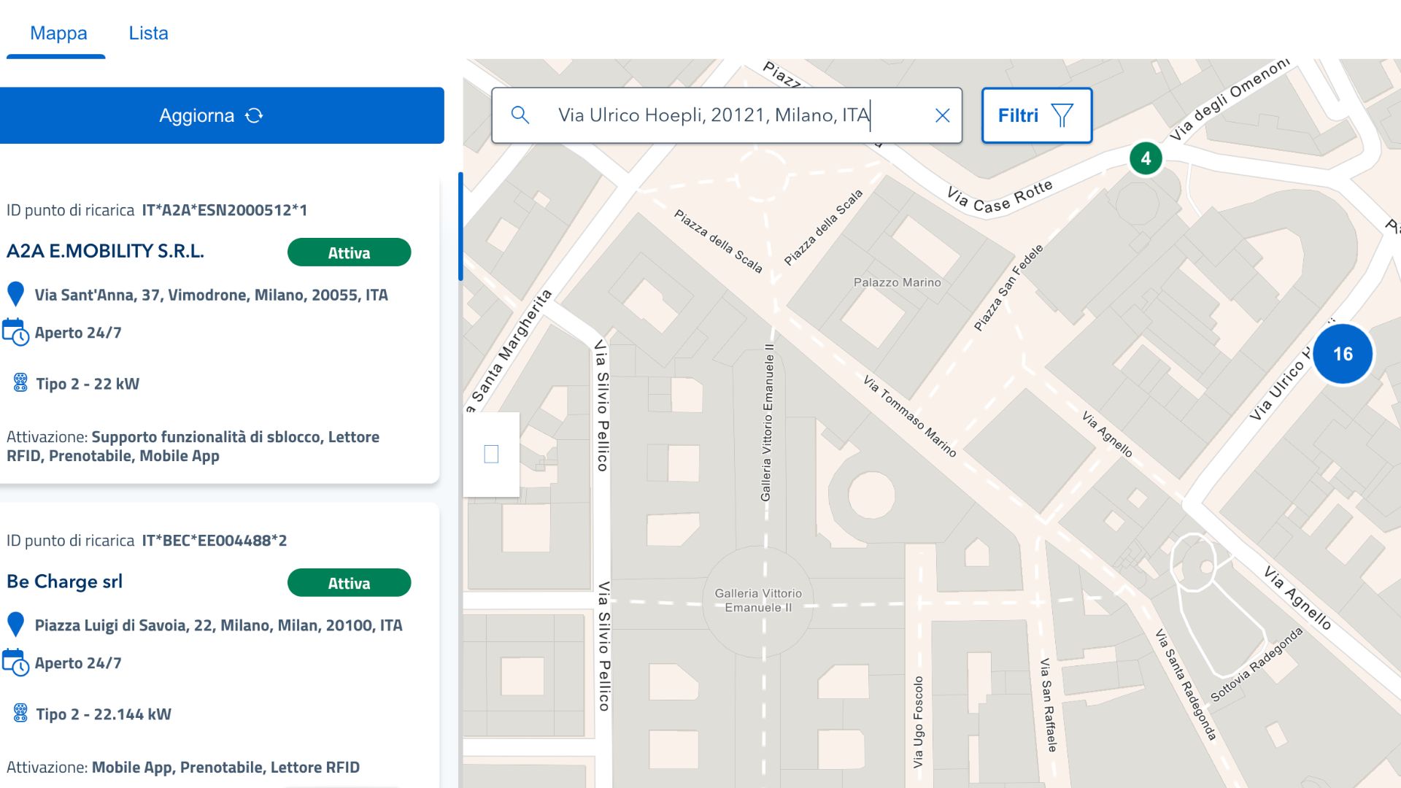This screenshot has width=1401, height=788.
Task: Click the search magnifier icon
Action: [520, 115]
